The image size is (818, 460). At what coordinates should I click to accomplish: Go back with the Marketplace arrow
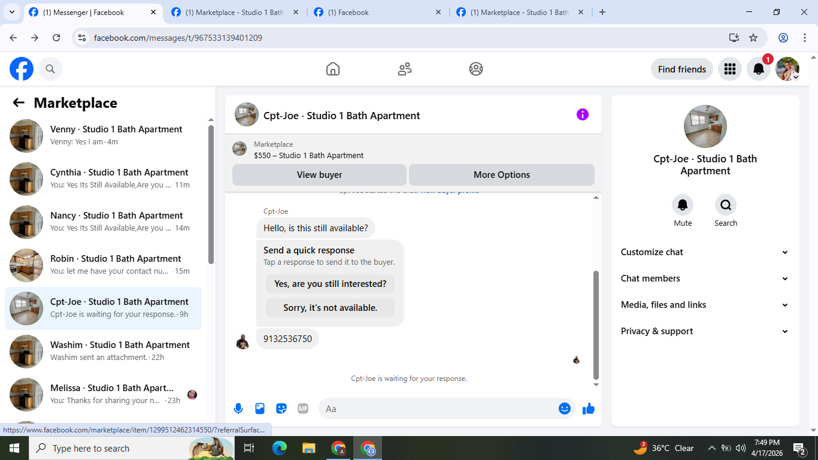point(19,102)
